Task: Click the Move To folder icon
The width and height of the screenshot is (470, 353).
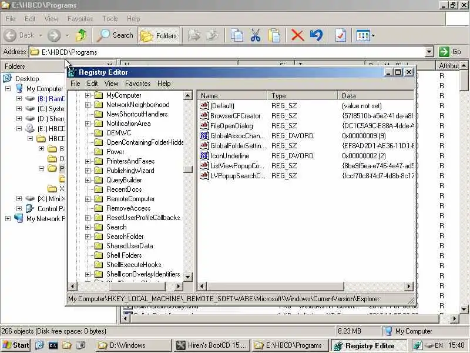Action: [194, 35]
